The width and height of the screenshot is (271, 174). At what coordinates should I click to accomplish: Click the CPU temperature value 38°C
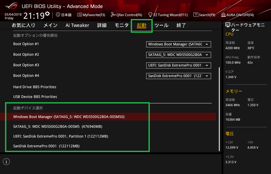click(251, 48)
